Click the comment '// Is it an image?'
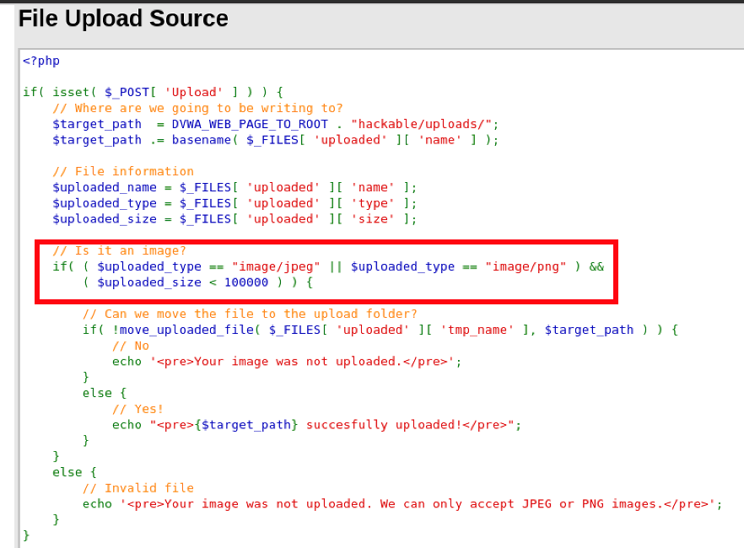Screen dimensions: 744x548 click(x=119, y=250)
